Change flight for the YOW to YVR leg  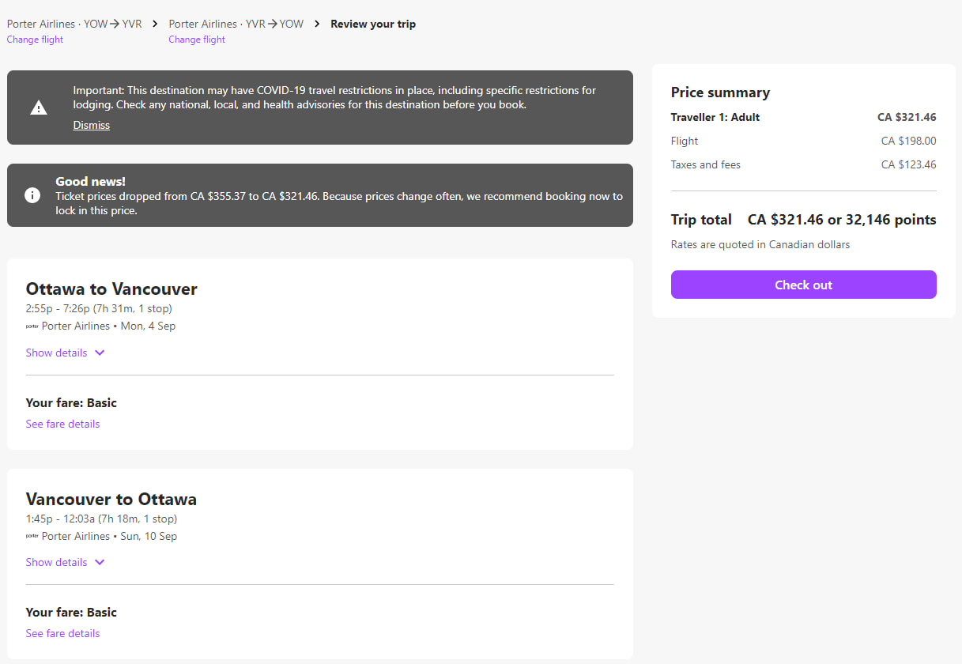tap(35, 40)
